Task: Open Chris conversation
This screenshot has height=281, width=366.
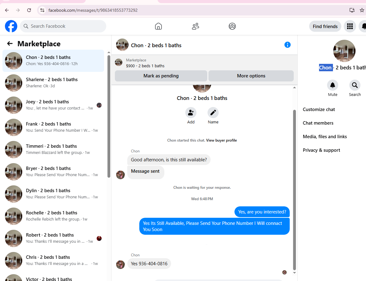Action: tap(53, 260)
